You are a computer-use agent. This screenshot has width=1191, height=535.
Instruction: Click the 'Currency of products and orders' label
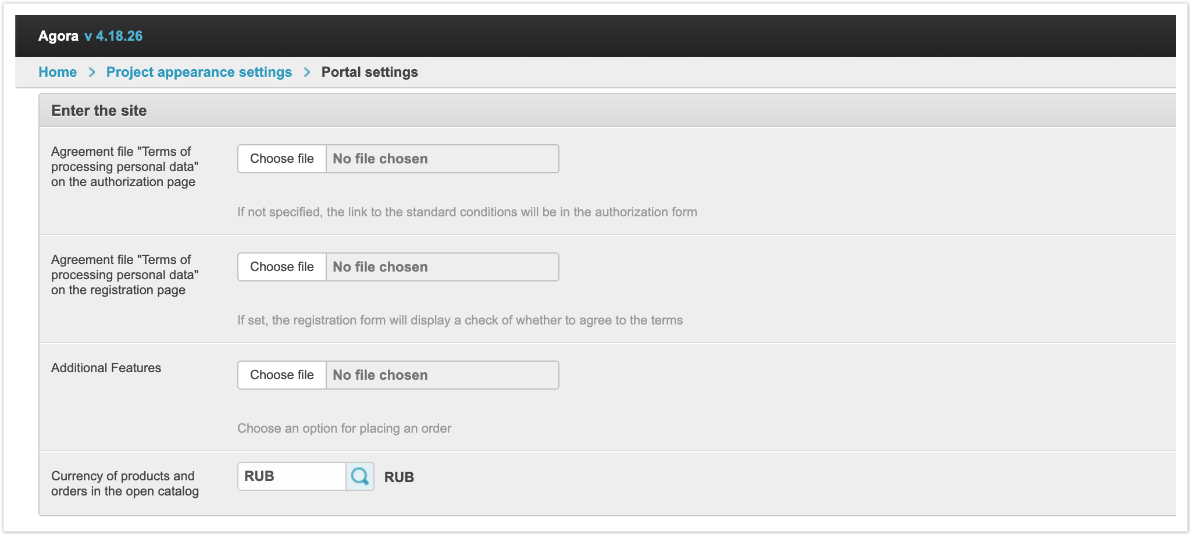click(124, 484)
